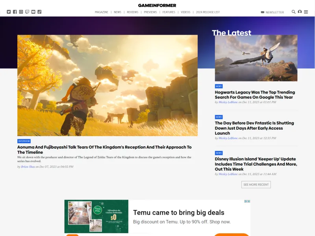Image resolution: width=315 pixels, height=236 pixels.
Task: Switch to the REVIEWS section
Action: pyautogui.click(x=133, y=12)
